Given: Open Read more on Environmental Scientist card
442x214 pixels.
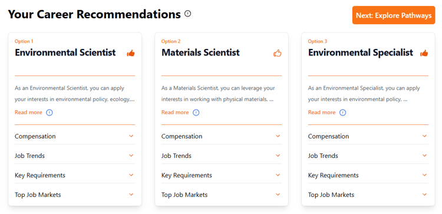Looking at the screenshot, I should tap(28, 113).
